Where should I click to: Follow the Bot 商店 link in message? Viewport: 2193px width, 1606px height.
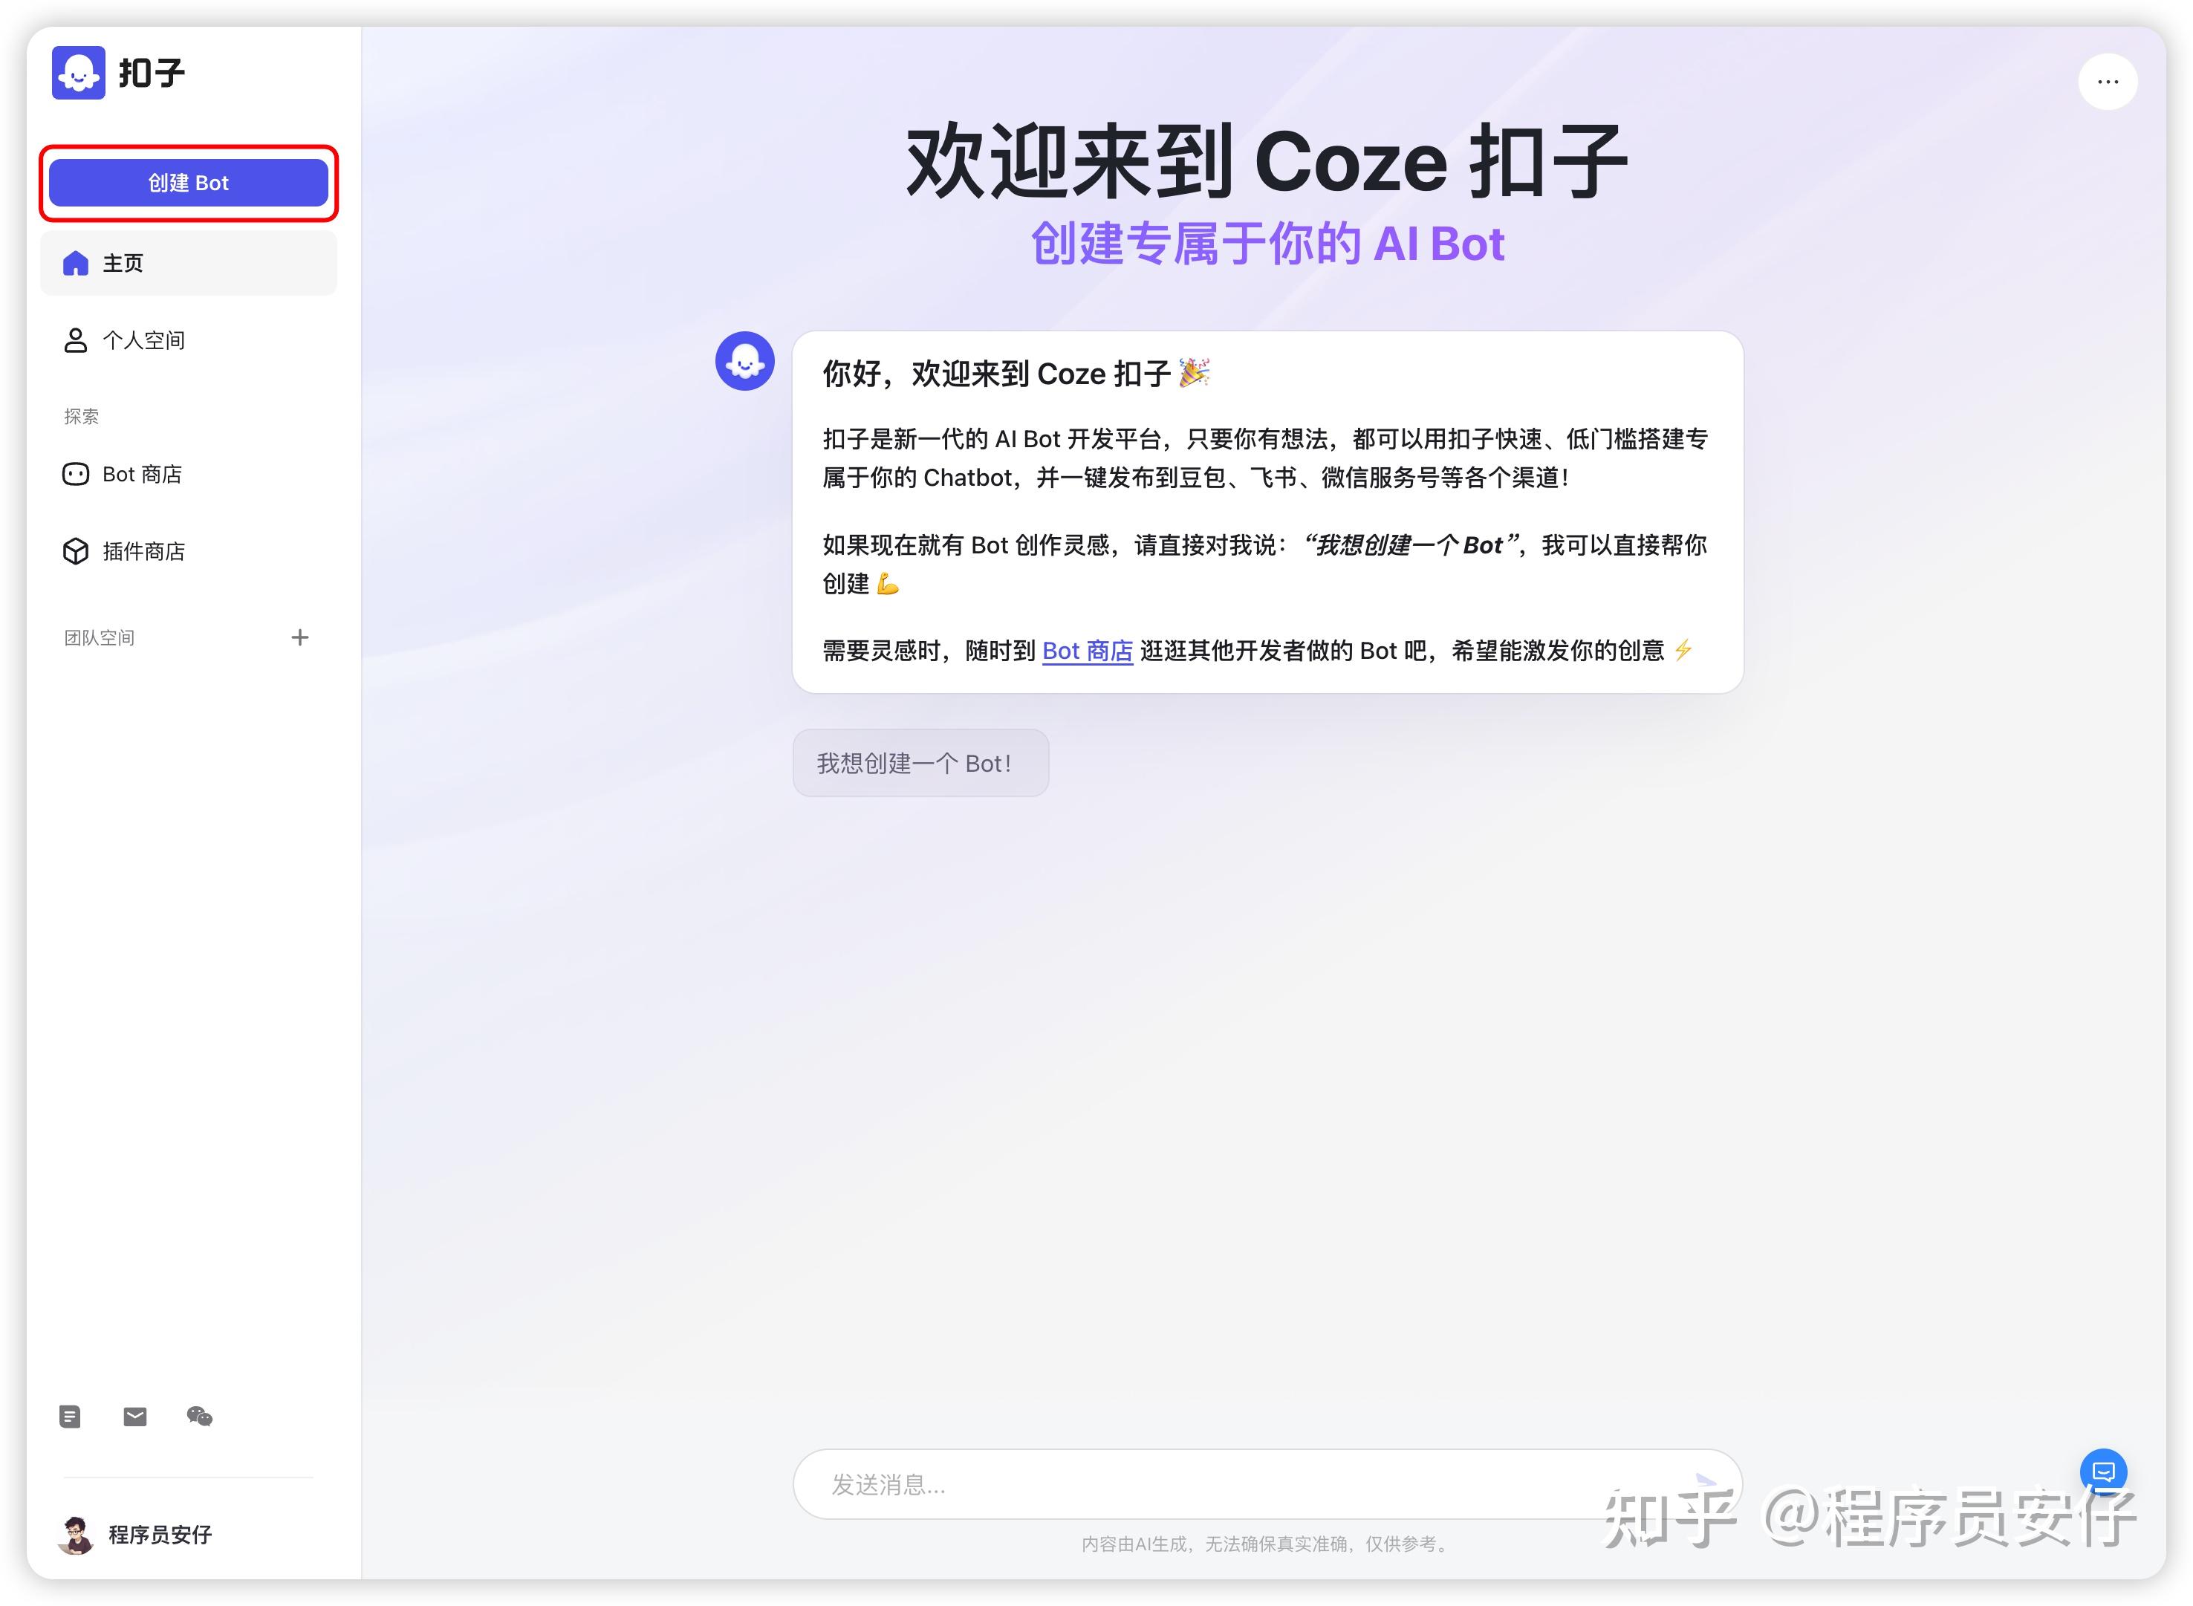1087,651
